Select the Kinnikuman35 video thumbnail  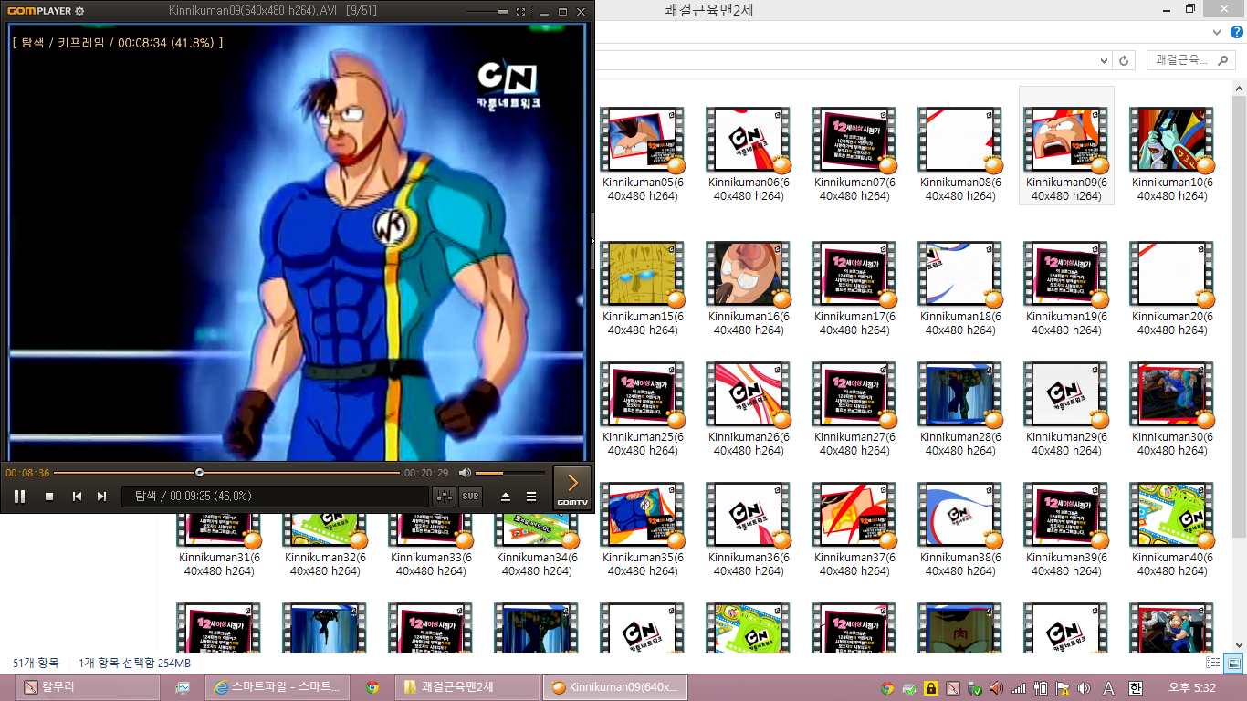click(642, 515)
